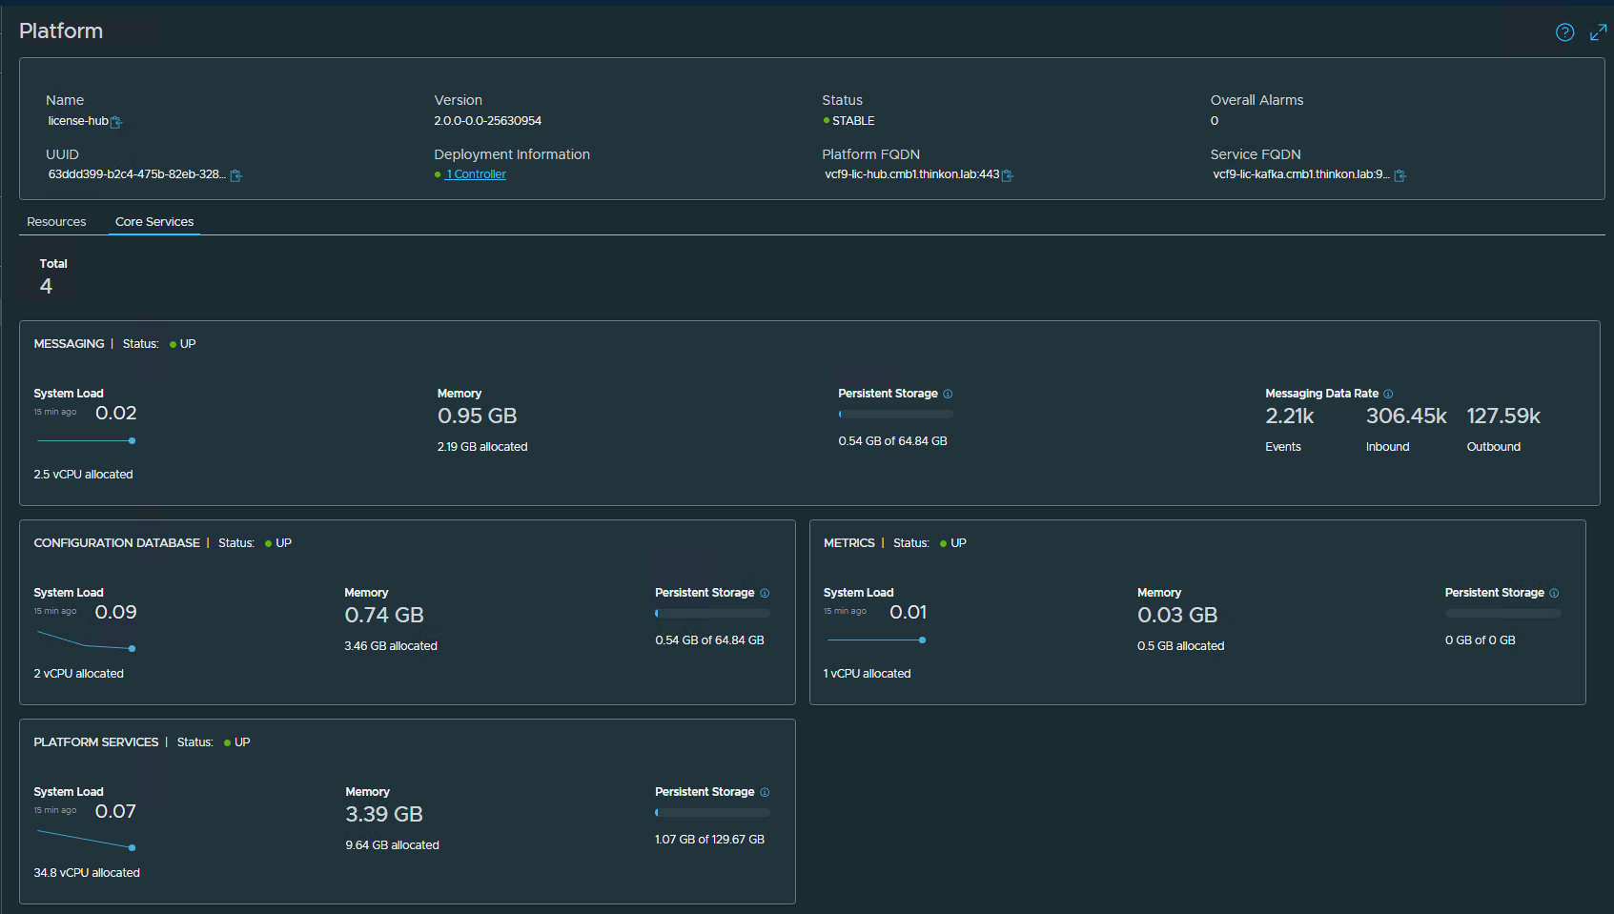Click the Messaging memory value 0.95 GB
Screen dimensions: 1614x914
[x=478, y=416]
